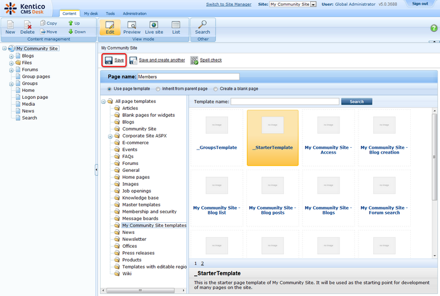The image size is (440, 296).
Task: Switch to the Administration tab
Action: pyautogui.click(x=134, y=13)
